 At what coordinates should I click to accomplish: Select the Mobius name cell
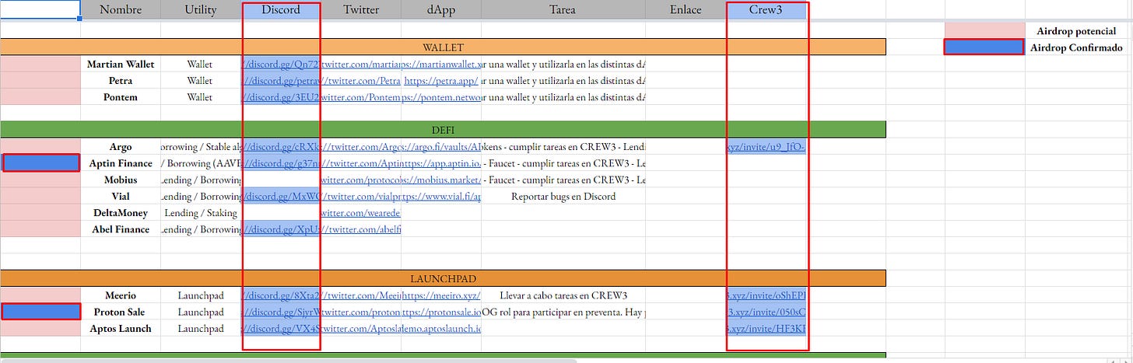(121, 180)
